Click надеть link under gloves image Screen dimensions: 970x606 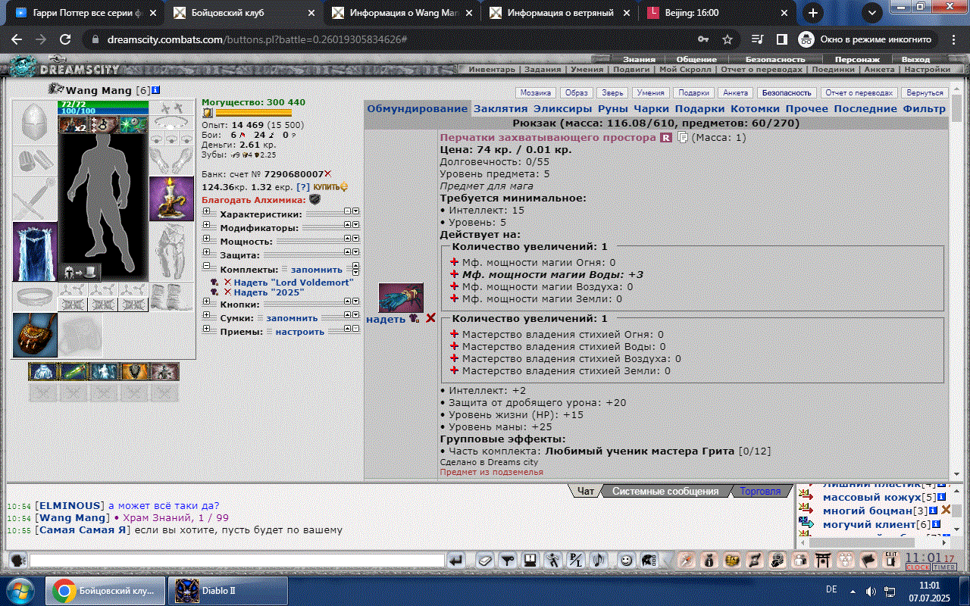click(x=386, y=319)
